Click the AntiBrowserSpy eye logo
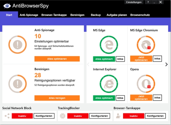 (7, 6)
